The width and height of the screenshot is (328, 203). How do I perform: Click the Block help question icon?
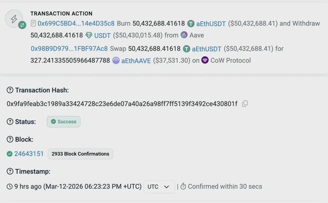pyautogui.click(x=10, y=140)
